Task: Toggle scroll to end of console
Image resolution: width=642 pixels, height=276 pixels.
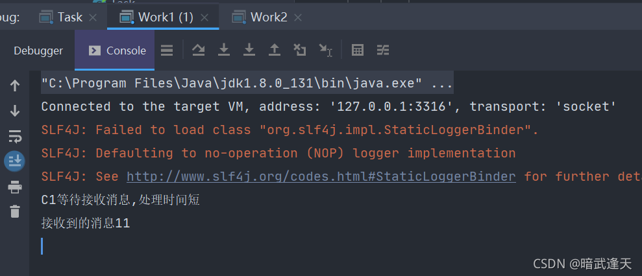Action: pos(15,161)
